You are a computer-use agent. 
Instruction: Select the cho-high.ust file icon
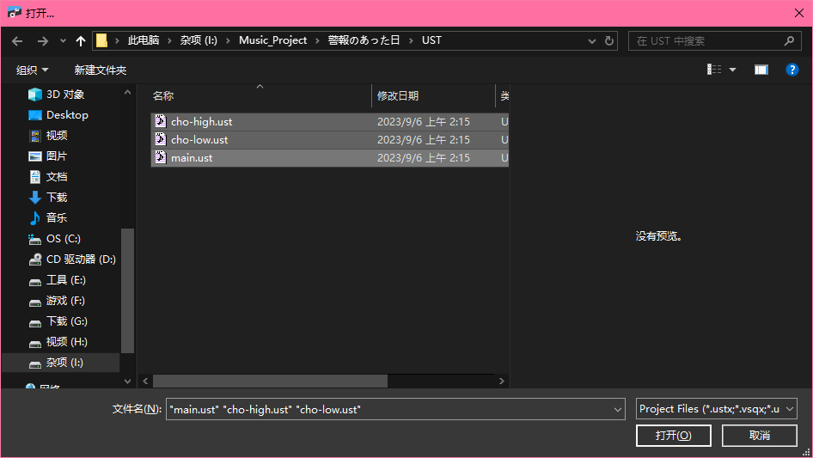click(x=160, y=122)
